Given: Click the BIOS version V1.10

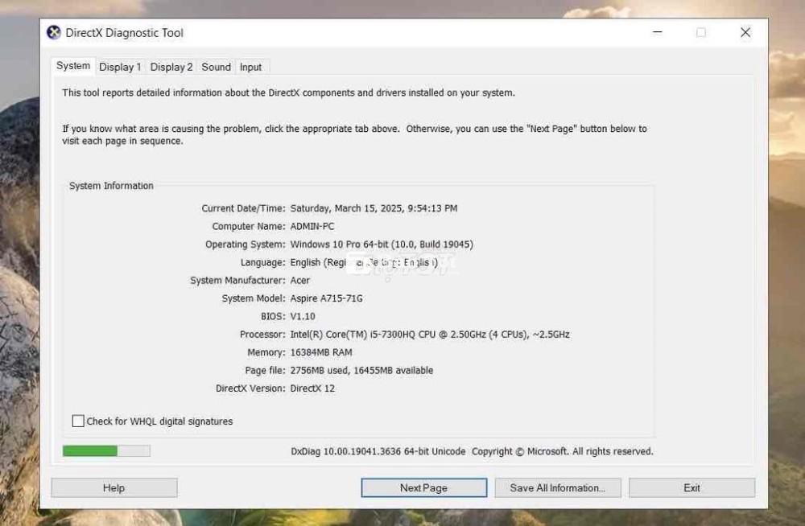Looking at the screenshot, I should (x=303, y=316).
